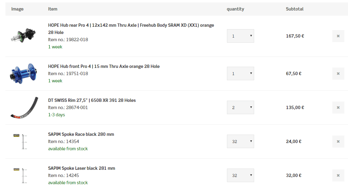This screenshot has height=192, width=348.
Task: Open DT SWISS Rim 27,5" product page
Action: [x=92, y=100]
